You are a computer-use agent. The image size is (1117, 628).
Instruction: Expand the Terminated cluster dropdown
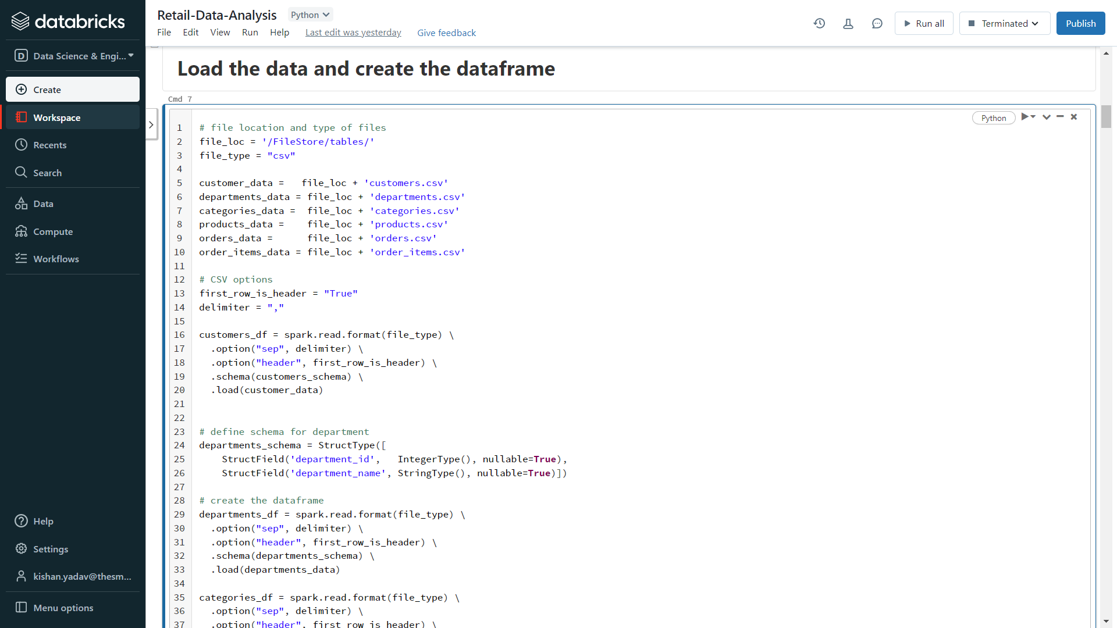1005,23
